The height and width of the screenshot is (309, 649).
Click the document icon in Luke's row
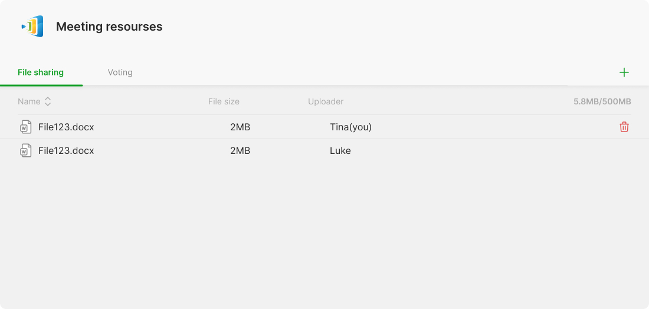(26, 150)
